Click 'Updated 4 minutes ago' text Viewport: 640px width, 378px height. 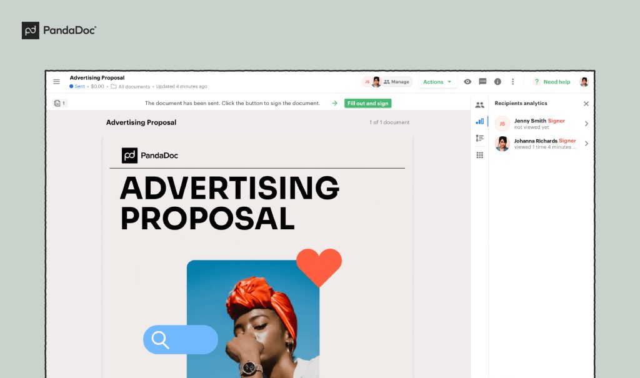[182, 87]
